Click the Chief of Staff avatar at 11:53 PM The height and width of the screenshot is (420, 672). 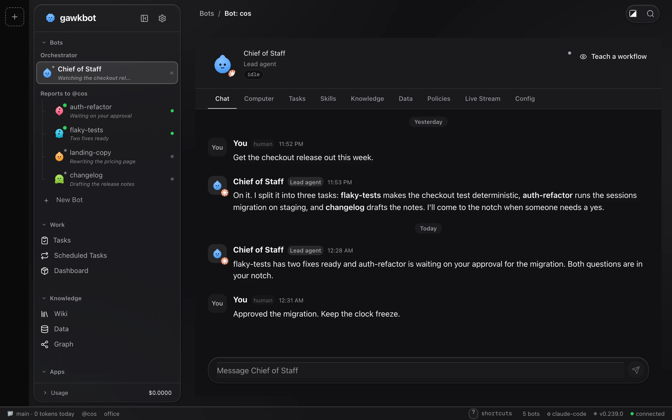click(217, 185)
